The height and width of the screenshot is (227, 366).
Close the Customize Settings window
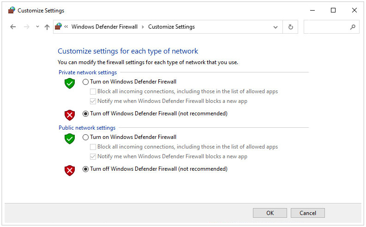[354, 10]
